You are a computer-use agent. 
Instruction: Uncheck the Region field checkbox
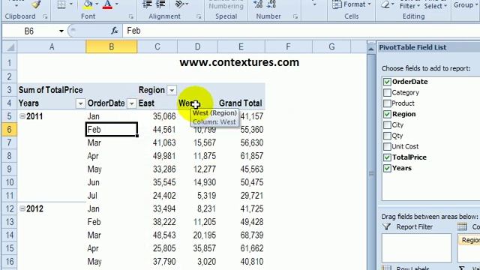[x=387, y=114]
